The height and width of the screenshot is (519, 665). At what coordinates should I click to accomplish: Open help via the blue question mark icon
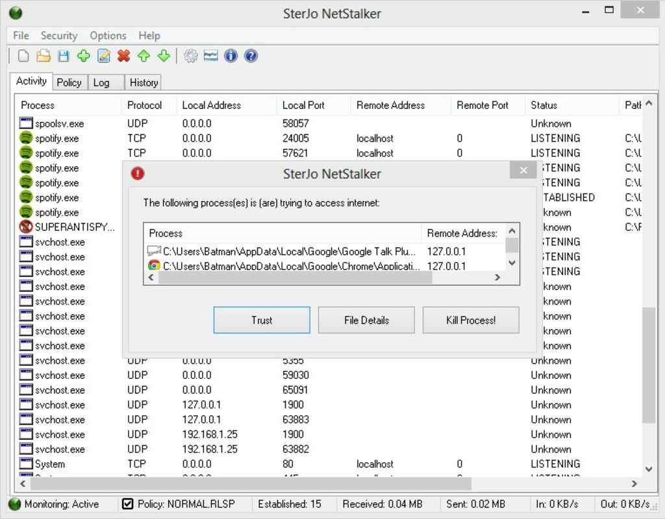click(251, 56)
